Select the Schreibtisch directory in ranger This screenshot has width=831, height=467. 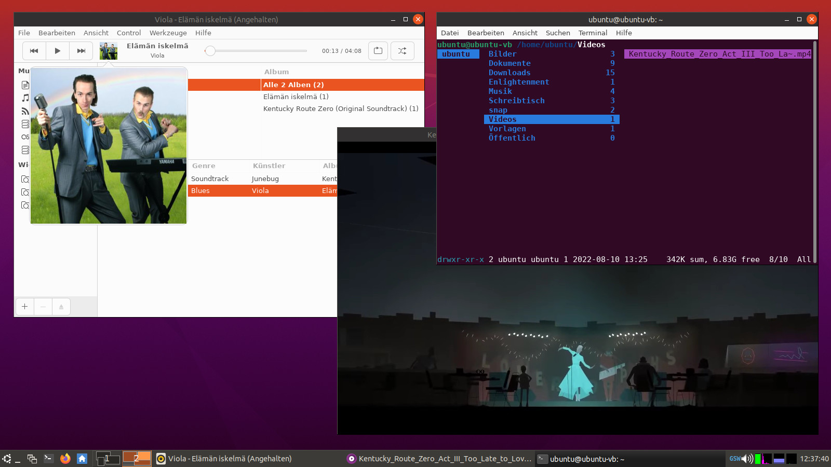pos(552,101)
